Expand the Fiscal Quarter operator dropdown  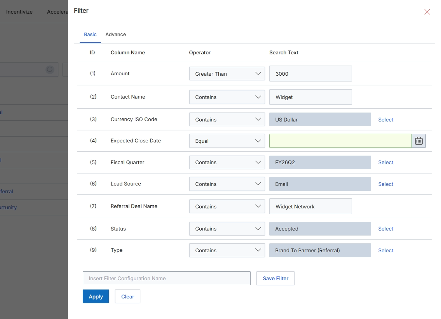[x=227, y=162]
